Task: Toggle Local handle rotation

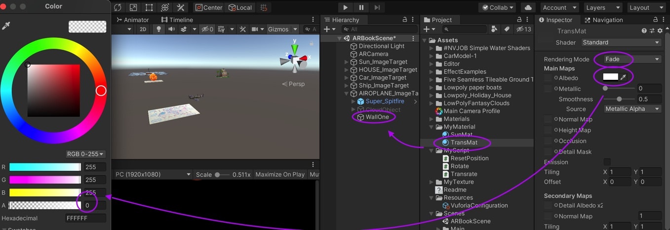Action: [x=240, y=7]
